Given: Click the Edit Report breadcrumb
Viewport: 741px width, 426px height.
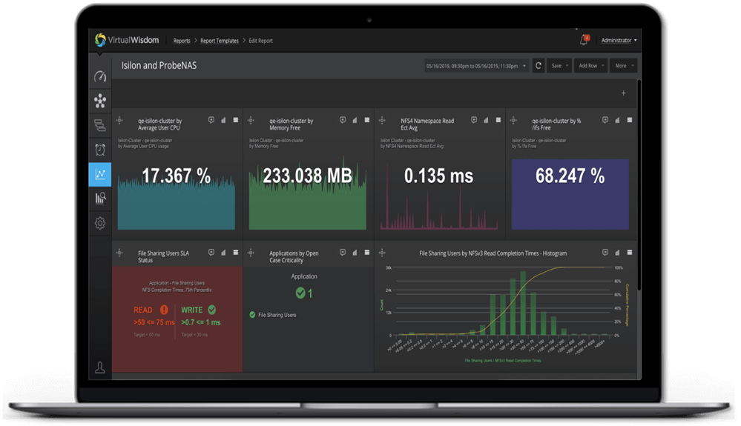Looking at the screenshot, I should coord(260,41).
